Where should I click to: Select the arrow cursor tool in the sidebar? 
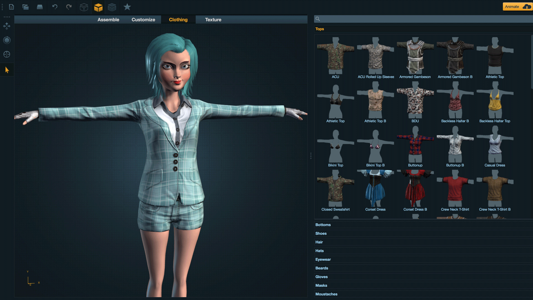(x=7, y=70)
